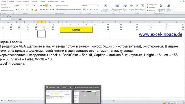Screen dimensions: 185x104
Task: Click Копировать in clipboard group
Action: tap(5, 8)
